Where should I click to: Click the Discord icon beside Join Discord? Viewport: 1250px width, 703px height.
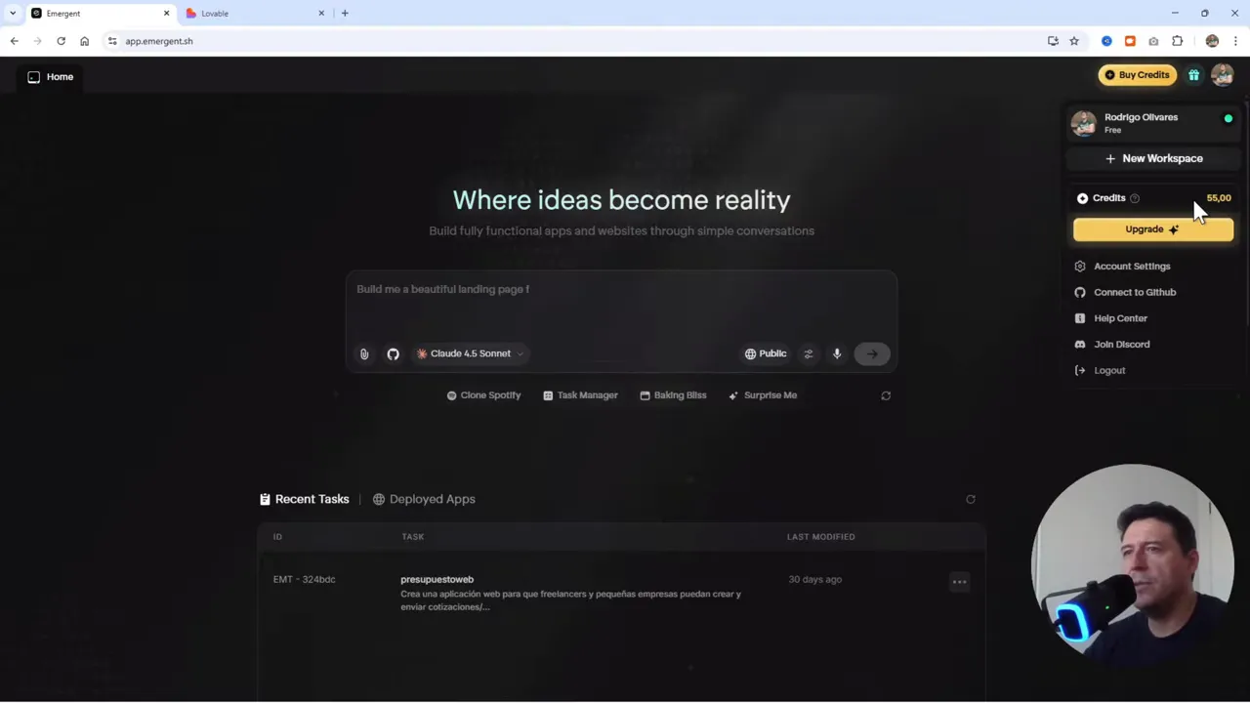click(x=1079, y=344)
